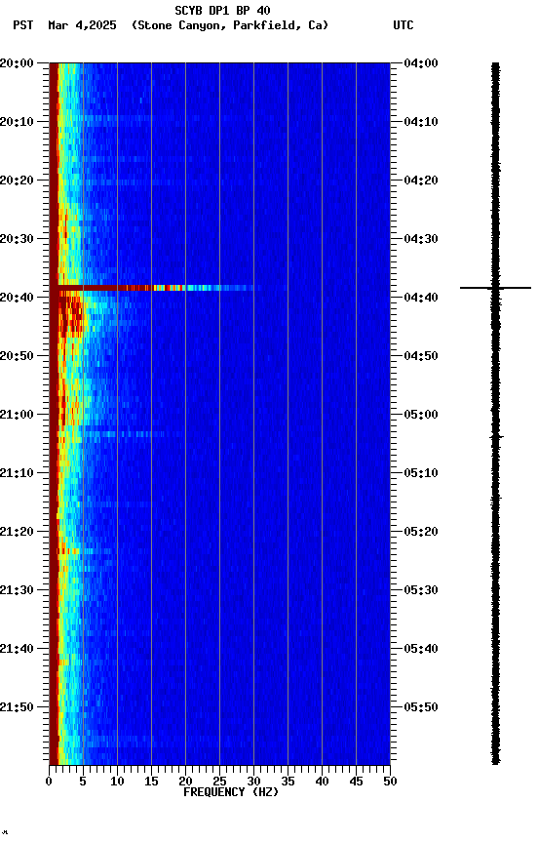Image resolution: width=538 pixels, height=843 pixels.
Task: Click the 21:10 PST time label
Action: click(x=17, y=473)
